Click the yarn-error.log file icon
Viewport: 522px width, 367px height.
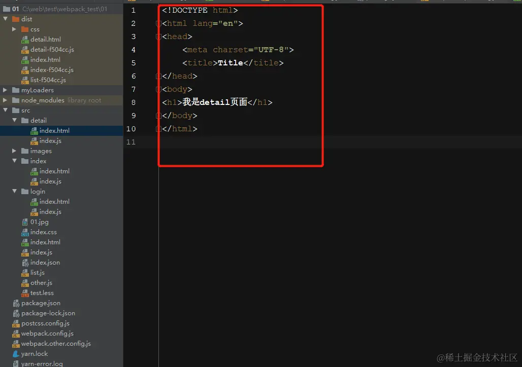[16, 363]
